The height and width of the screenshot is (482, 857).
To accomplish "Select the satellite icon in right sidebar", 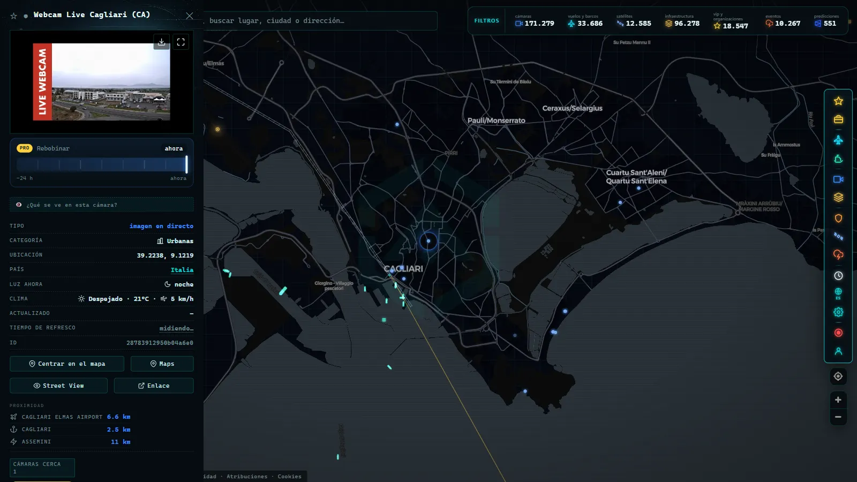I will 838,236.
